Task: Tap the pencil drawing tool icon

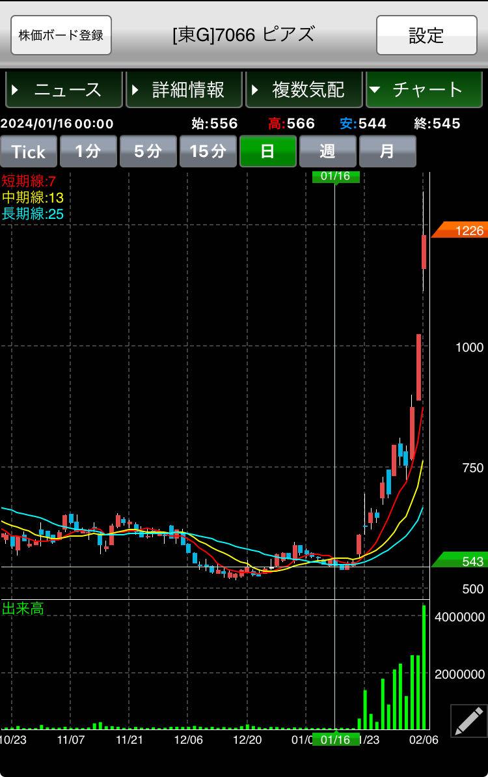Action: 468,720
